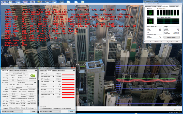
Task: Click the Resource Monitor button
Action: pyautogui.click(x=172, y=37)
